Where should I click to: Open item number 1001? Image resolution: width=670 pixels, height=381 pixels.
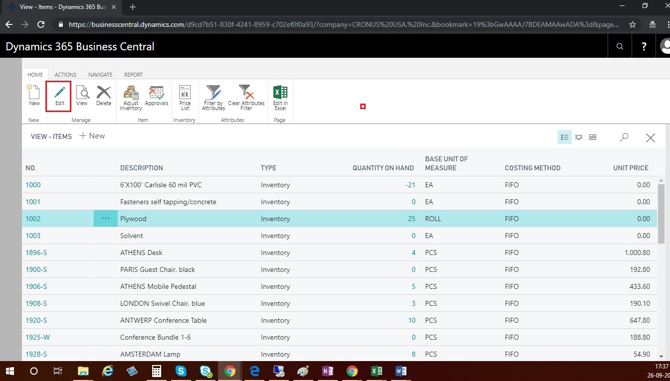(33, 202)
